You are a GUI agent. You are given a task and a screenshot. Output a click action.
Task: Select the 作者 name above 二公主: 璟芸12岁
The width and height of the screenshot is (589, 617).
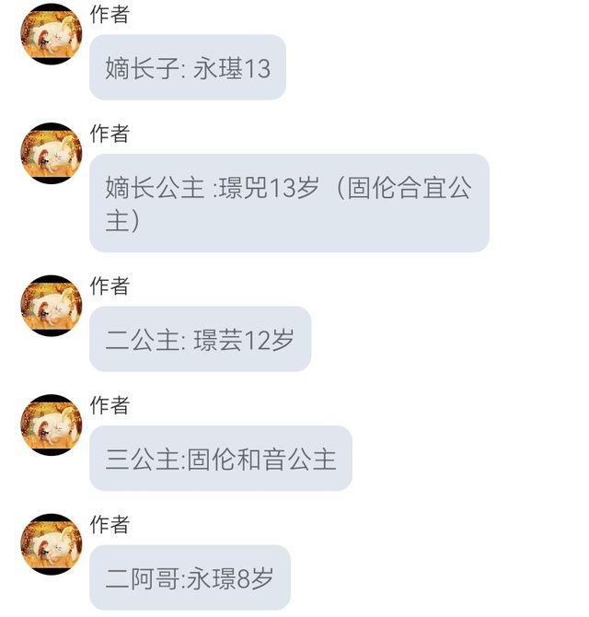[x=110, y=285]
